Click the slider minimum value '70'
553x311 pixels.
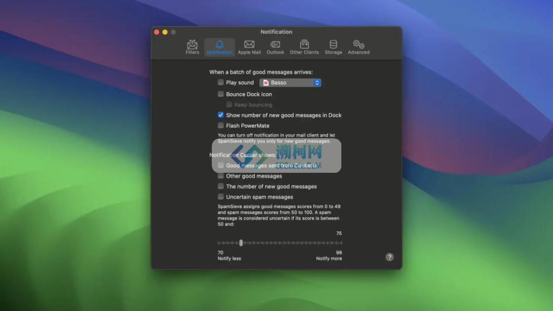220,253
